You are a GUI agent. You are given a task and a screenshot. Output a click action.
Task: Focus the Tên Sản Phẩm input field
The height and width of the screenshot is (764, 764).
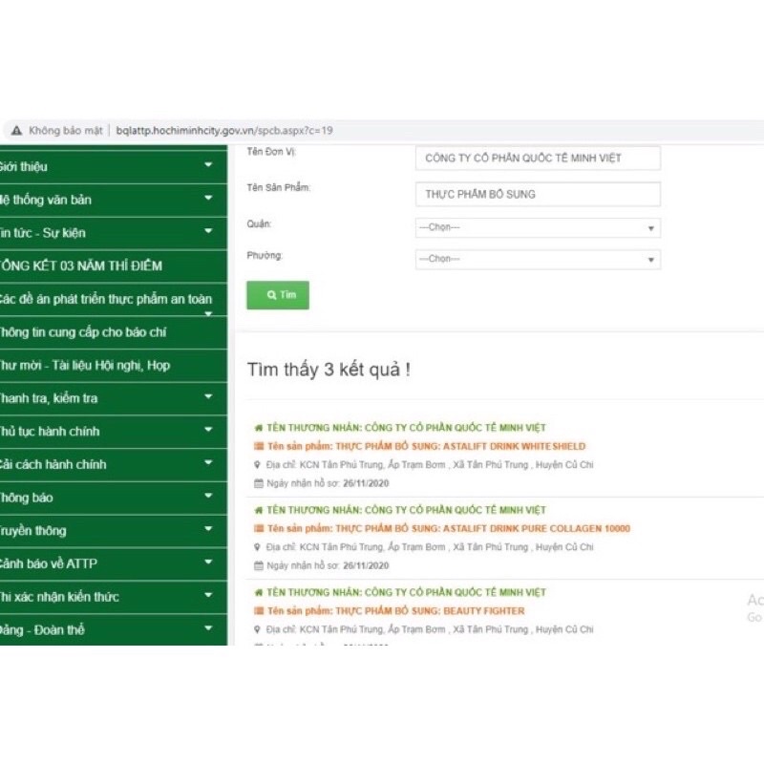point(538,195)
